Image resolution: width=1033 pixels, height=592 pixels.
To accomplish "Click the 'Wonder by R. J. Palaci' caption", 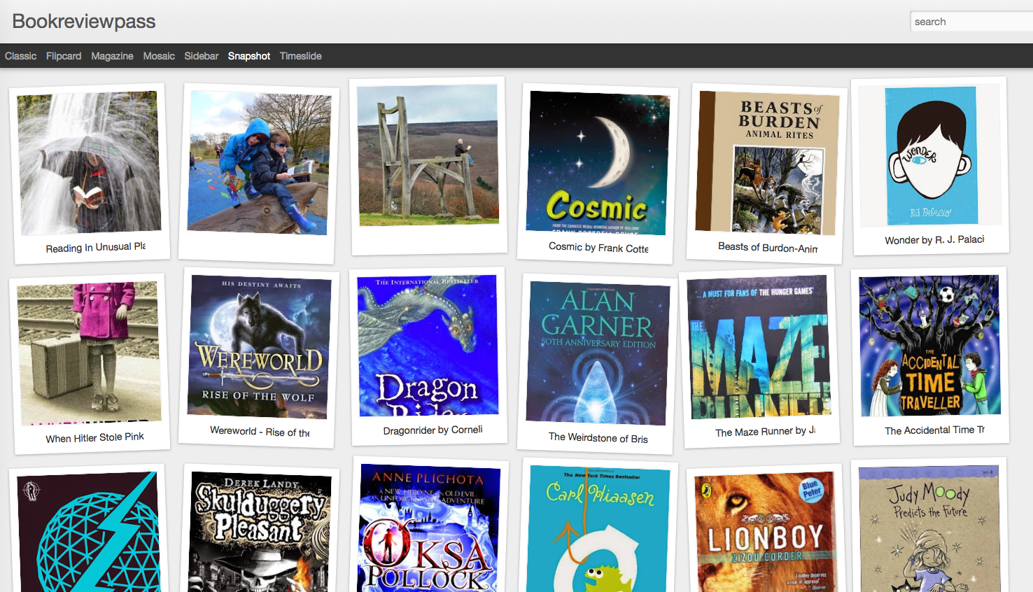I will [x=934, y=240].
